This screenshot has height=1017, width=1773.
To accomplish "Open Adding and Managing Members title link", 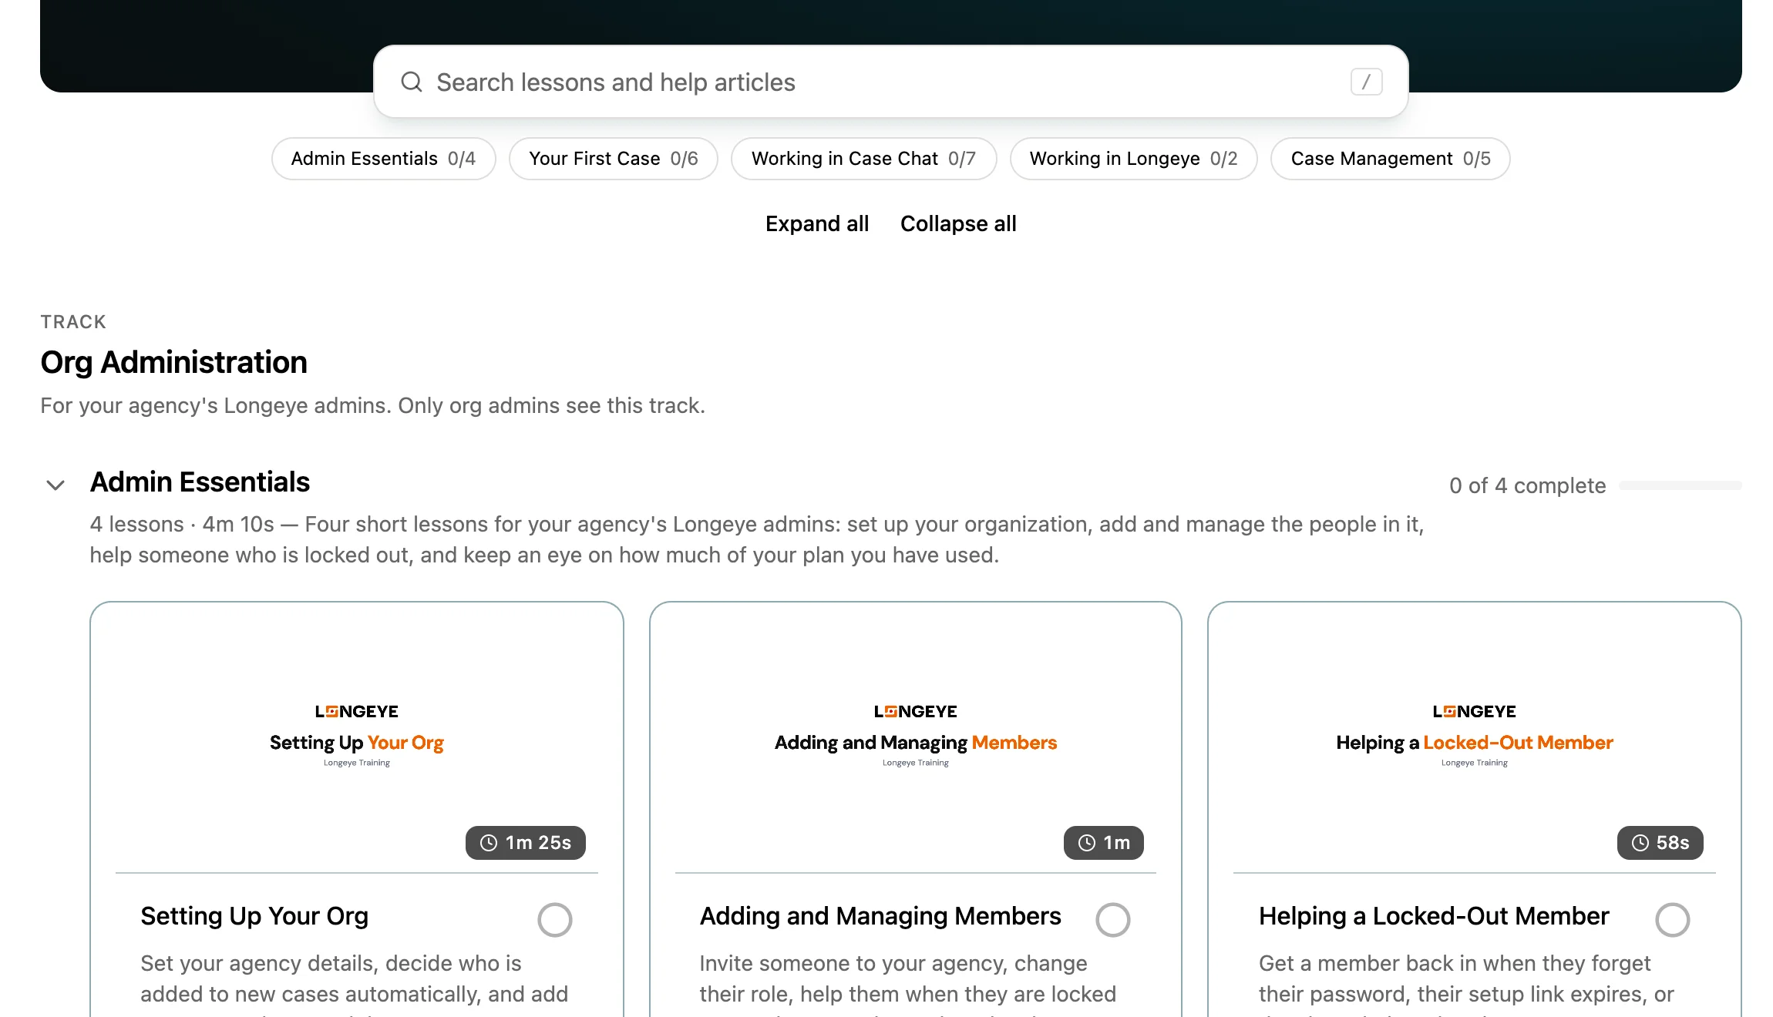I will click(880, 916).
